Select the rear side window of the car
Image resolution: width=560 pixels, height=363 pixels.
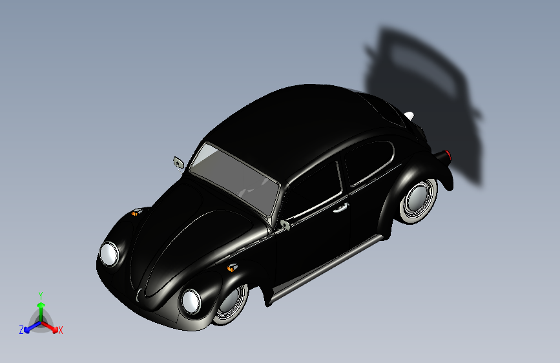point(369,163)
